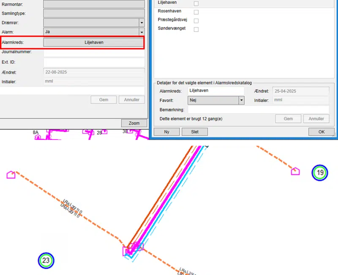Click the pink junction box at pipe end
This screenshot has width=338, height=275.
pyautogui.click(x=129, y=251)
